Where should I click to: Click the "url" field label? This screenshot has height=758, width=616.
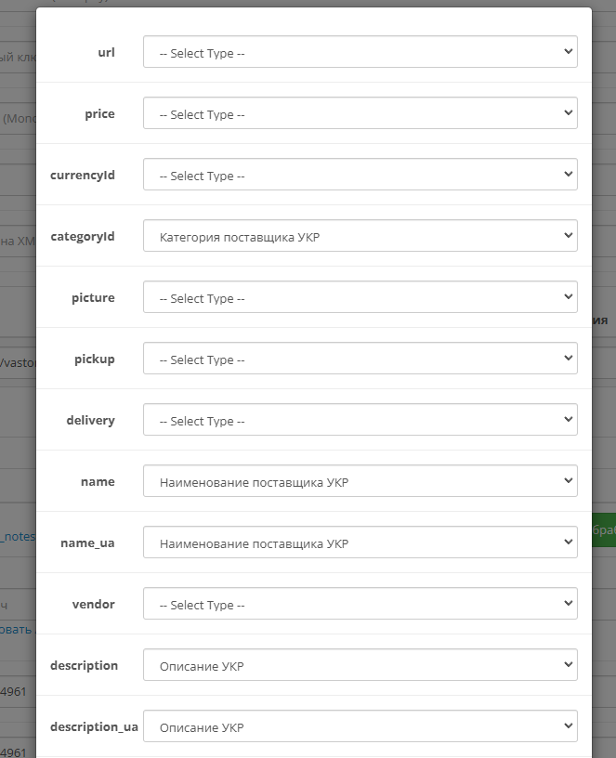(106, 52)
